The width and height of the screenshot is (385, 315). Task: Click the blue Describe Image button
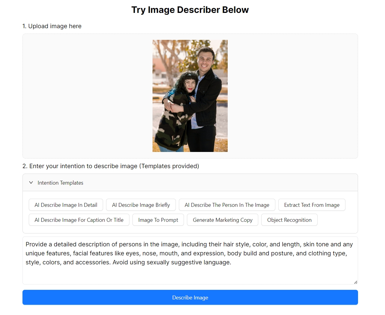(x=190, y=298)
